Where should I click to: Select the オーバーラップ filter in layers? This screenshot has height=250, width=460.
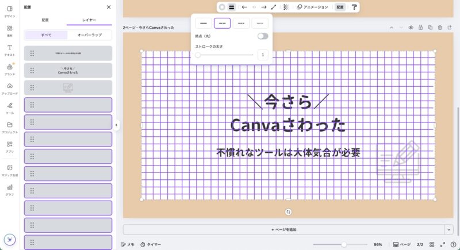click(90, 35)
